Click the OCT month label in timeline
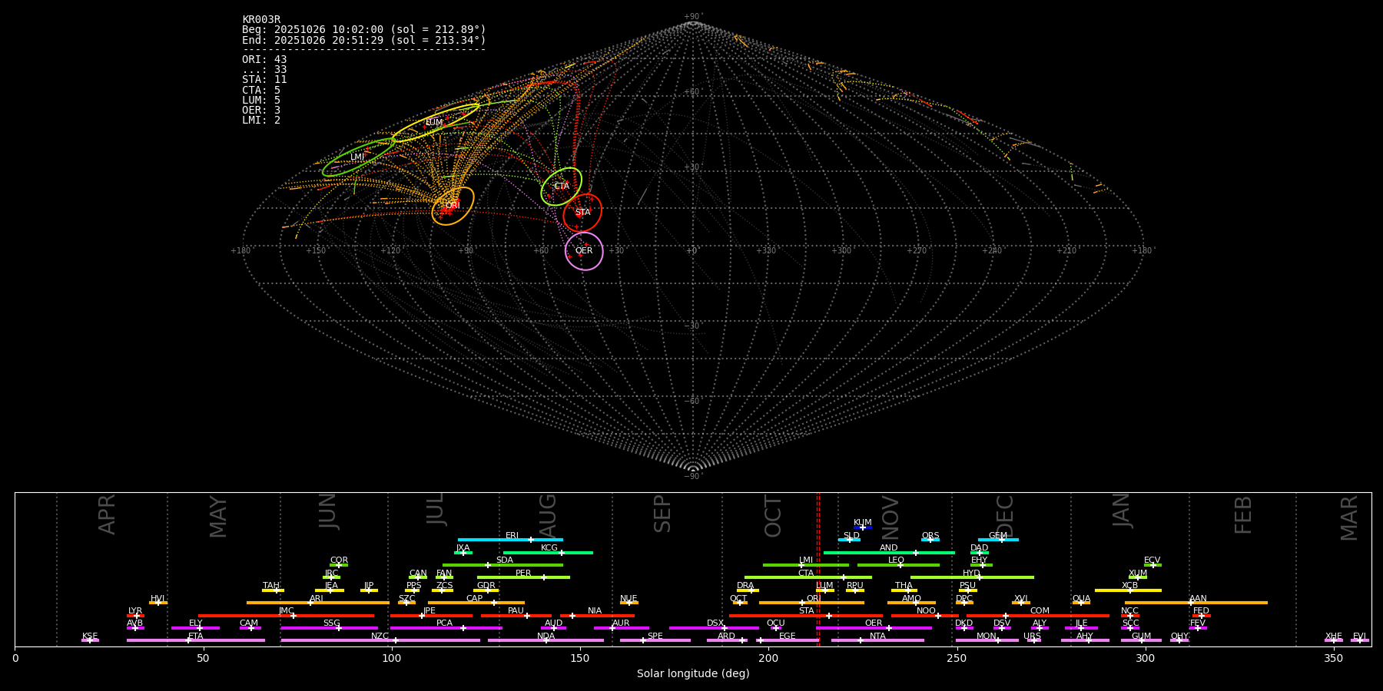The width and height of the screenshot is (1383, 691). pos(773,516)
